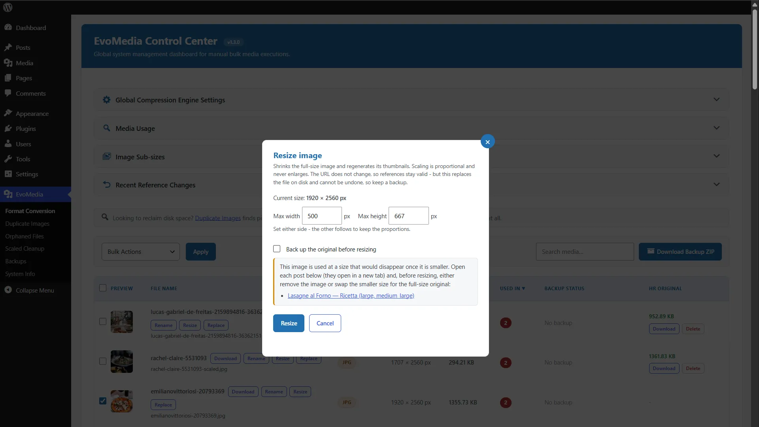The height and width of the screenshot is (427, 759).
Task: Sort by the Used In column header
Action: click(512, 288)
